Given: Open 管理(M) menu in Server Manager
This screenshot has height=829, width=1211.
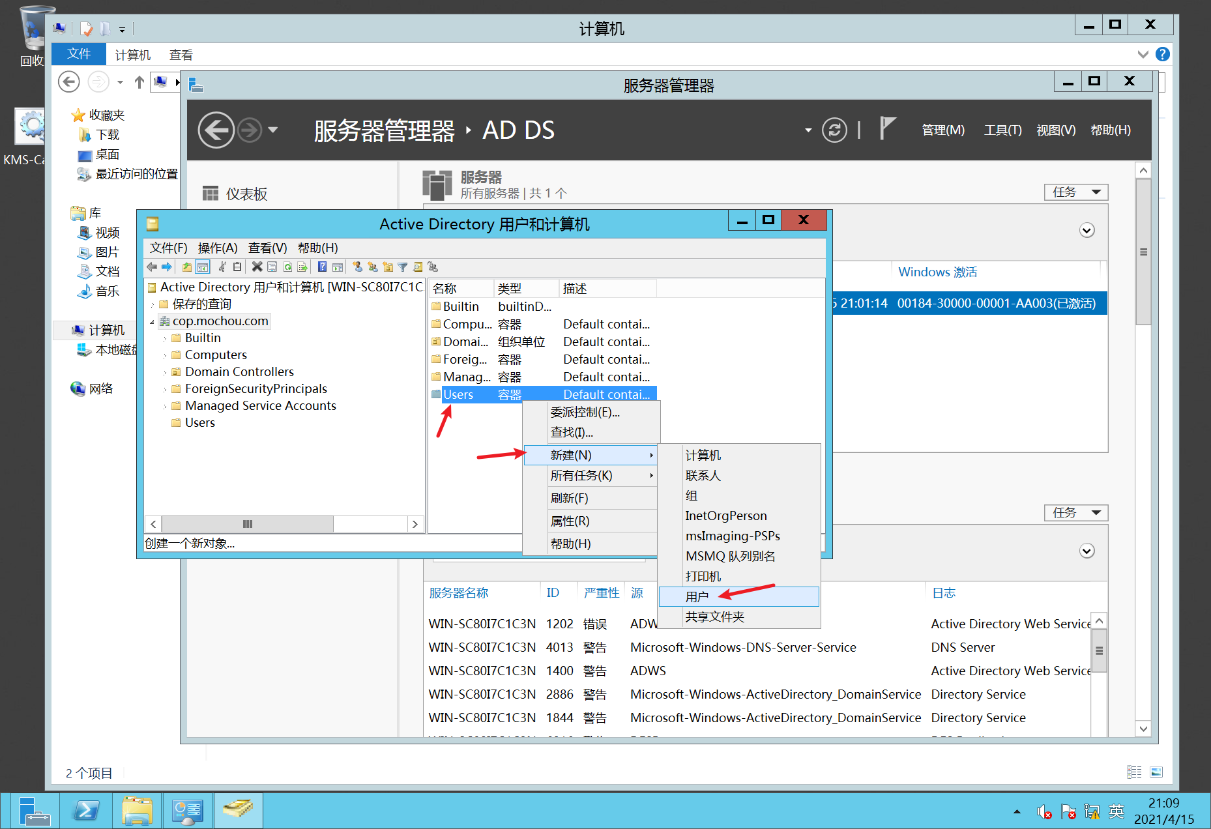Looking at the screenshot, I should 942,130.
